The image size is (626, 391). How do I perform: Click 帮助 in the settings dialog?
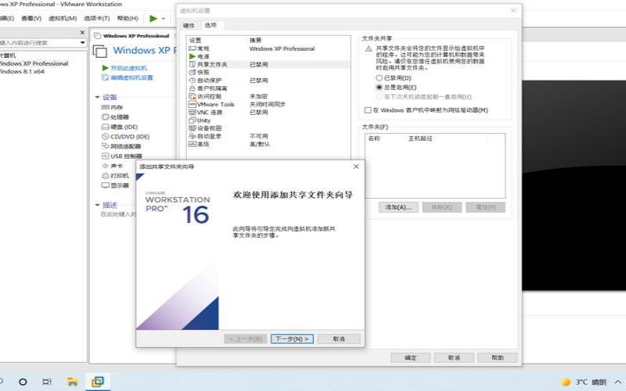(x=498, y=357)
